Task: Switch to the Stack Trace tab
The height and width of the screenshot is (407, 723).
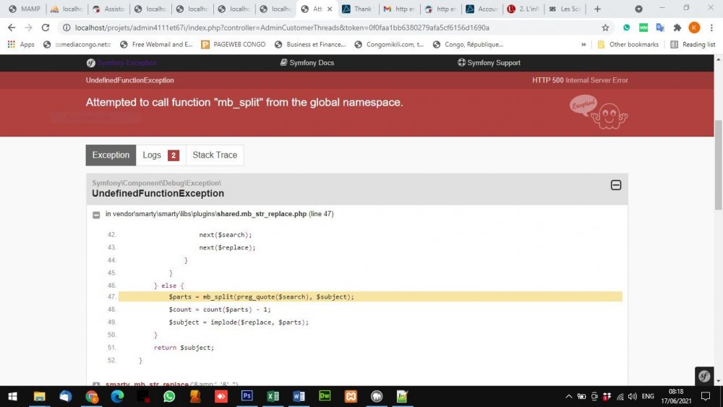Action: click(215, 155)
